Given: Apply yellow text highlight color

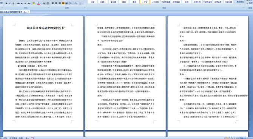Looking at the screenshot, I should (34, 3).
